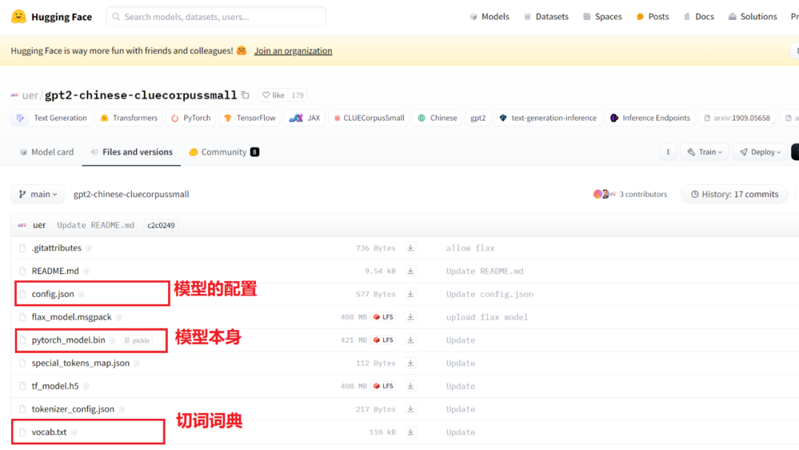799x450 pixels.
Task: Expand the Train dropdown
Action: [x=705, y=152]
